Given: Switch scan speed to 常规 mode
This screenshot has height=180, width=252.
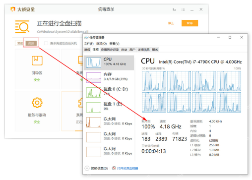Looking at the screenshot, I should (20, 43).
